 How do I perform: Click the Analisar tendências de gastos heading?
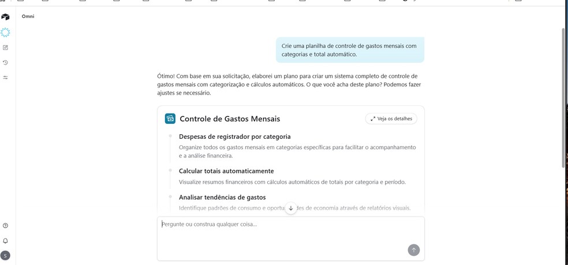pyautogui.click(x=222, y=198)
